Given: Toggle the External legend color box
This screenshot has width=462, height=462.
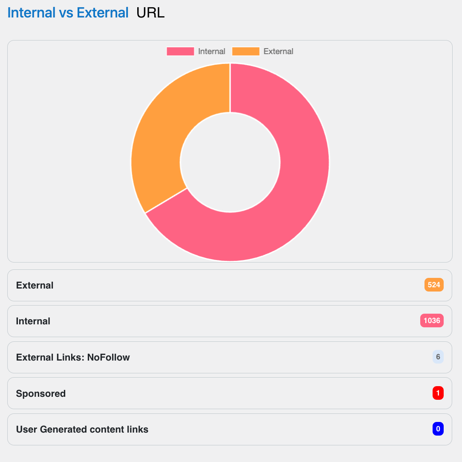Looking at the screenshot, I should pos(246,51).
